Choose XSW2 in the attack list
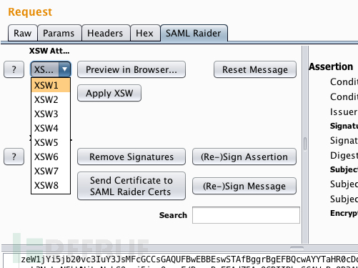The width and height of the screenshot is (358, 268). coord(51,99)
